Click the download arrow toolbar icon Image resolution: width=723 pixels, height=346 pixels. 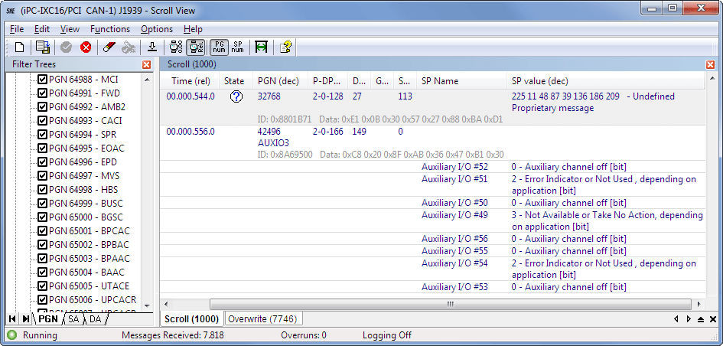152,47
